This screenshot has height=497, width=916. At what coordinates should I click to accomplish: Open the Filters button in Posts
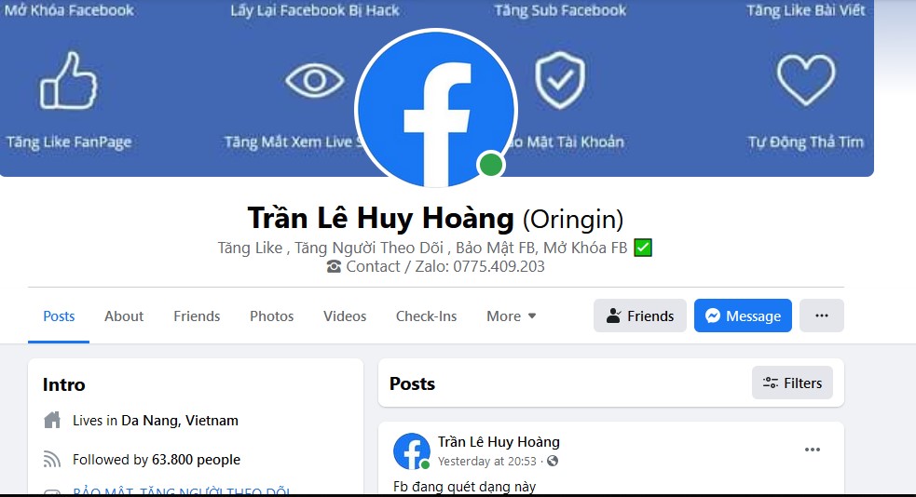(792, 383)
